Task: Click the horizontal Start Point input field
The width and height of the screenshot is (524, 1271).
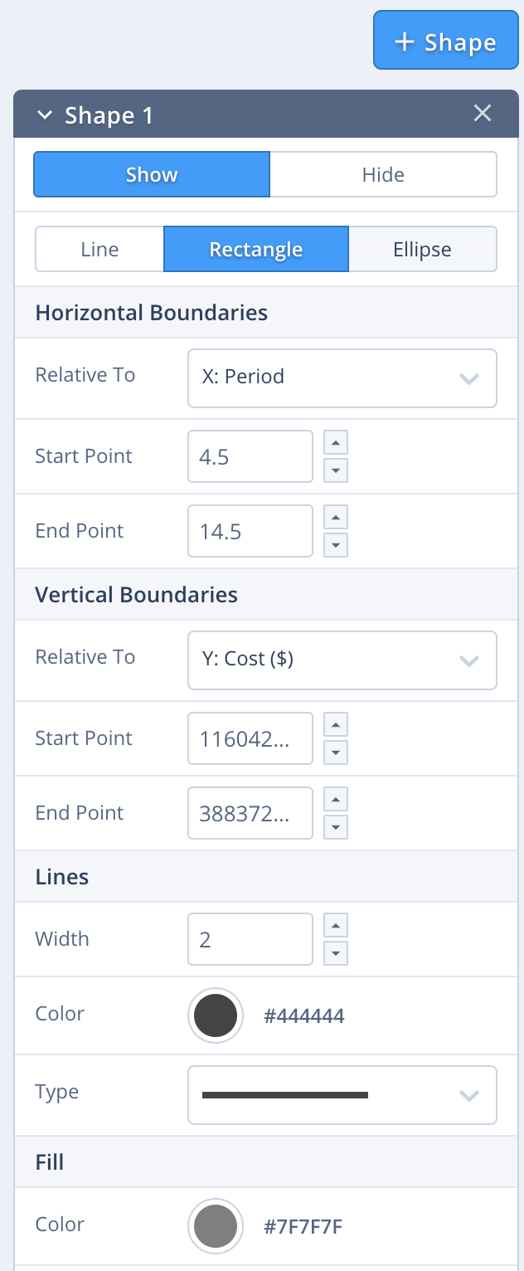Action: [x=250, y=456]
